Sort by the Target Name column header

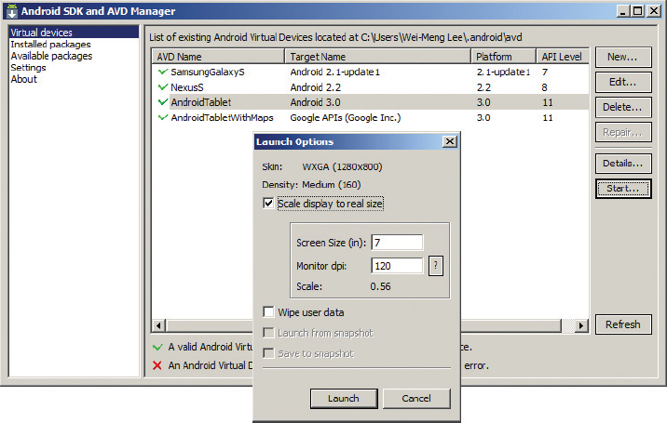(x=377, y=57)
